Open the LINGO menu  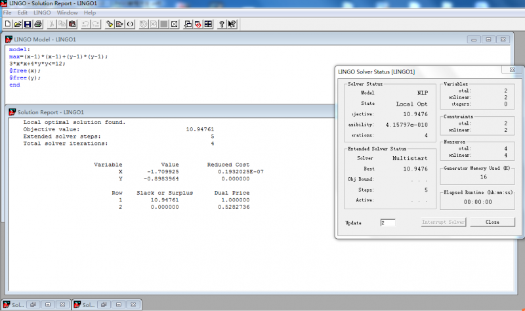click(x=42, y=12)
